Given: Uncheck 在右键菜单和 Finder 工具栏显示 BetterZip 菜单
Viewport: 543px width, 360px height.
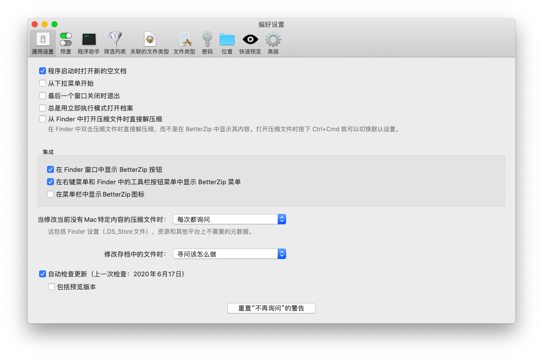Looking at the screenshot, I should [x=50, y=182].
